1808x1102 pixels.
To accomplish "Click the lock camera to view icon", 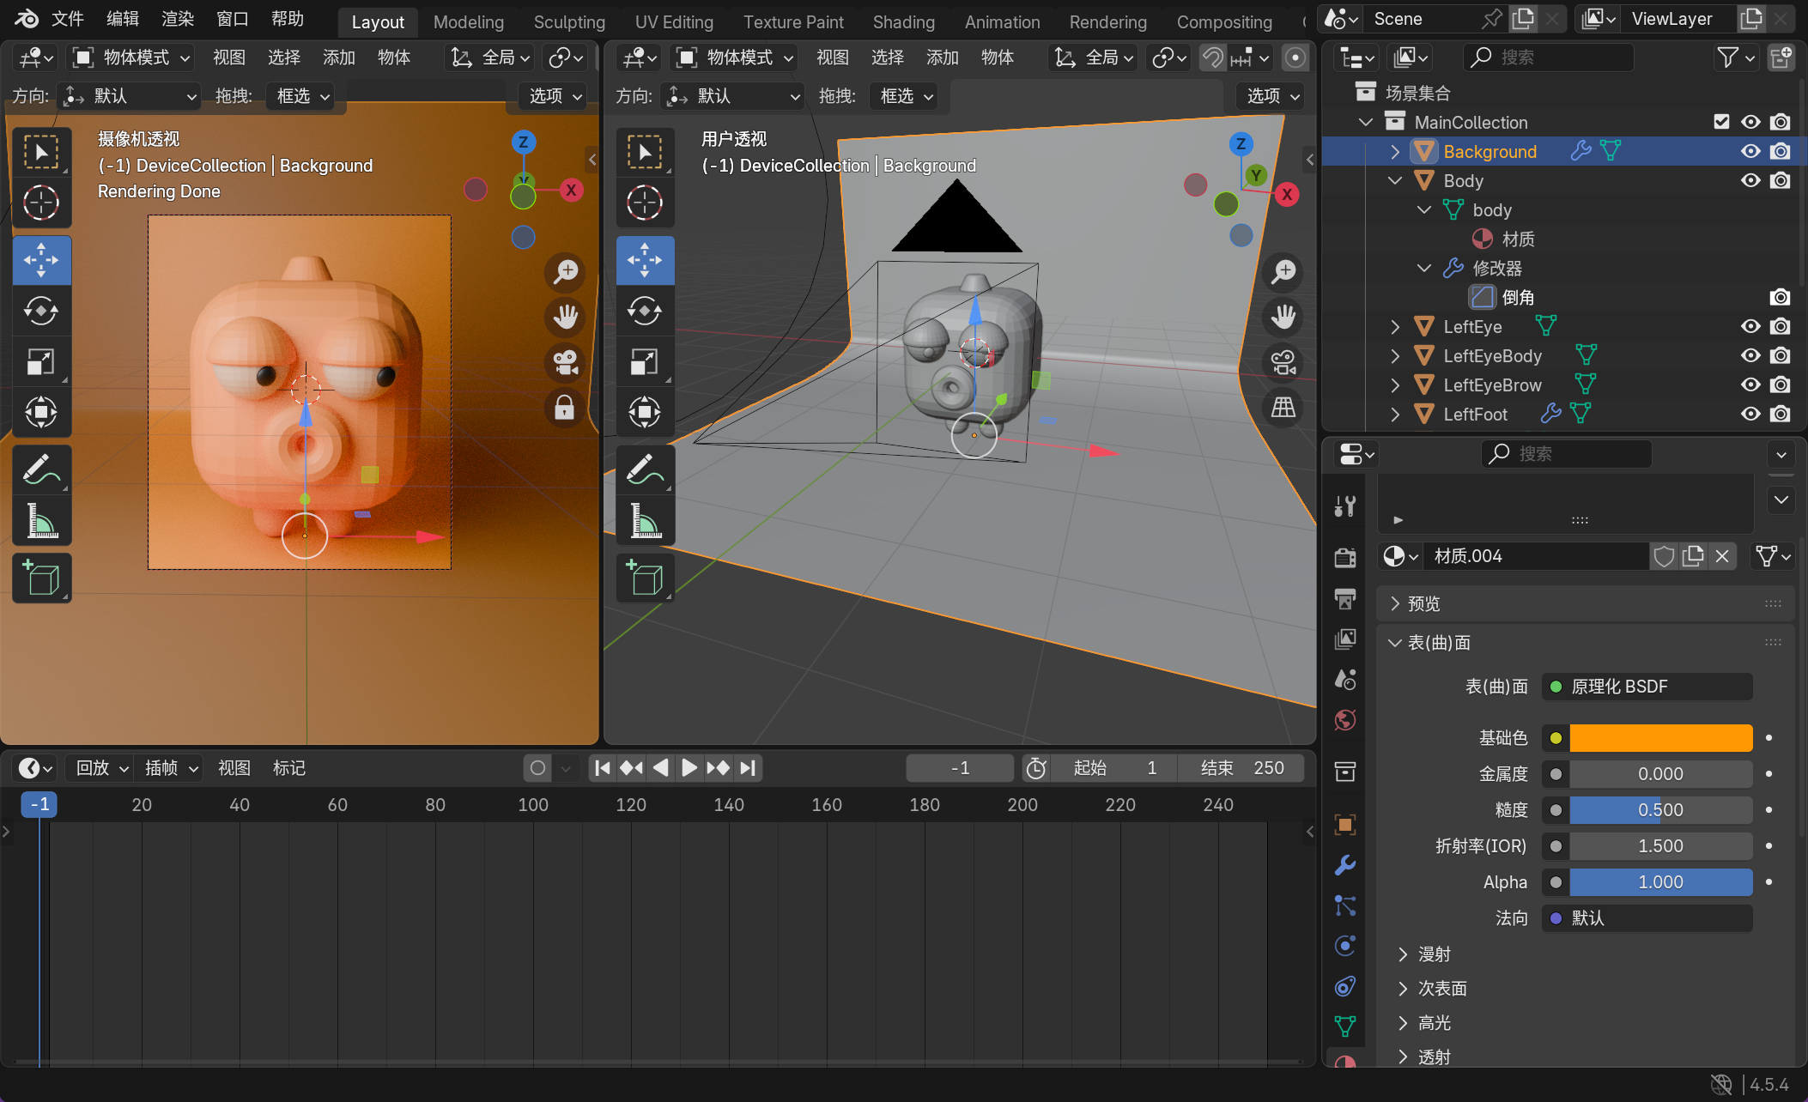I will click(x=565, y=408).
